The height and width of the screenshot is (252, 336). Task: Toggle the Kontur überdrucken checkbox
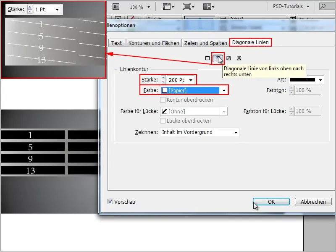coord(163,100)
